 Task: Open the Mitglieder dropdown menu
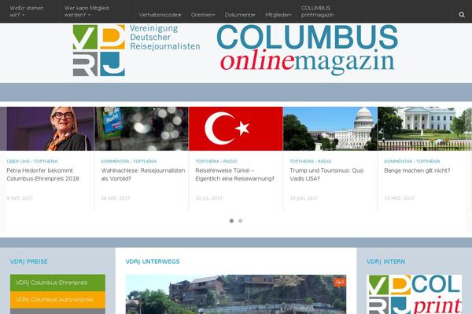tap(278, 15)
